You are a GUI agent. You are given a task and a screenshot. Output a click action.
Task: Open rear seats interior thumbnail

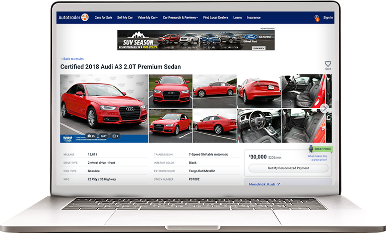(x=303, y=126)
